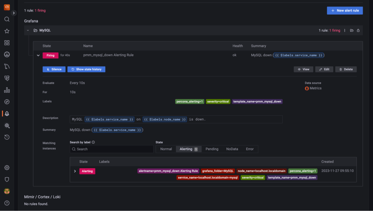Screen dimensions: 373x211
Task: Click the Help question mark icon
Action: point(7,203)
